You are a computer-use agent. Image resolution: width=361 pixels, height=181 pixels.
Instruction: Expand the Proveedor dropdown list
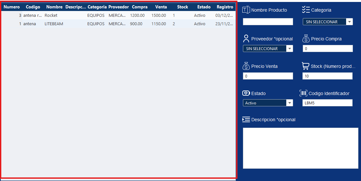pyautogui.click(x=290, y=49)
